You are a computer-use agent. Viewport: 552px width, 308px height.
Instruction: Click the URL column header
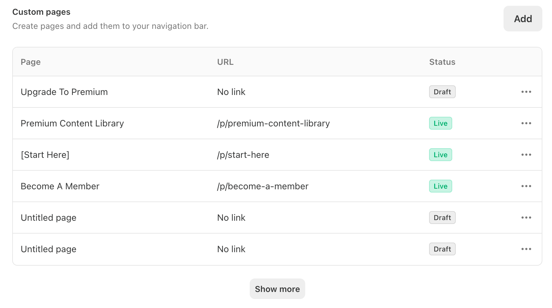tap(225, 62)
